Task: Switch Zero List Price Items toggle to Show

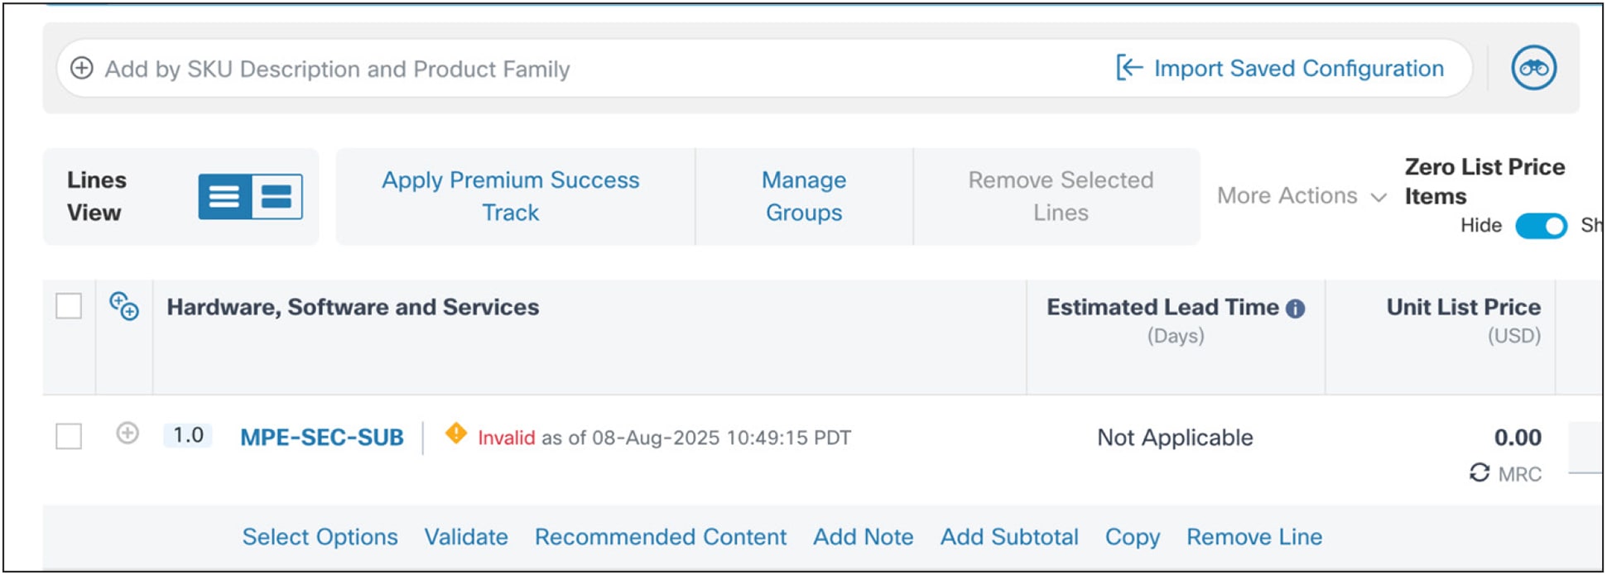Action: (1542, 226)
